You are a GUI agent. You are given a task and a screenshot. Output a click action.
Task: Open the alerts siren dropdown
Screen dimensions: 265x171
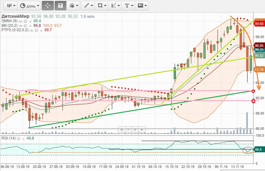point(73,6)
